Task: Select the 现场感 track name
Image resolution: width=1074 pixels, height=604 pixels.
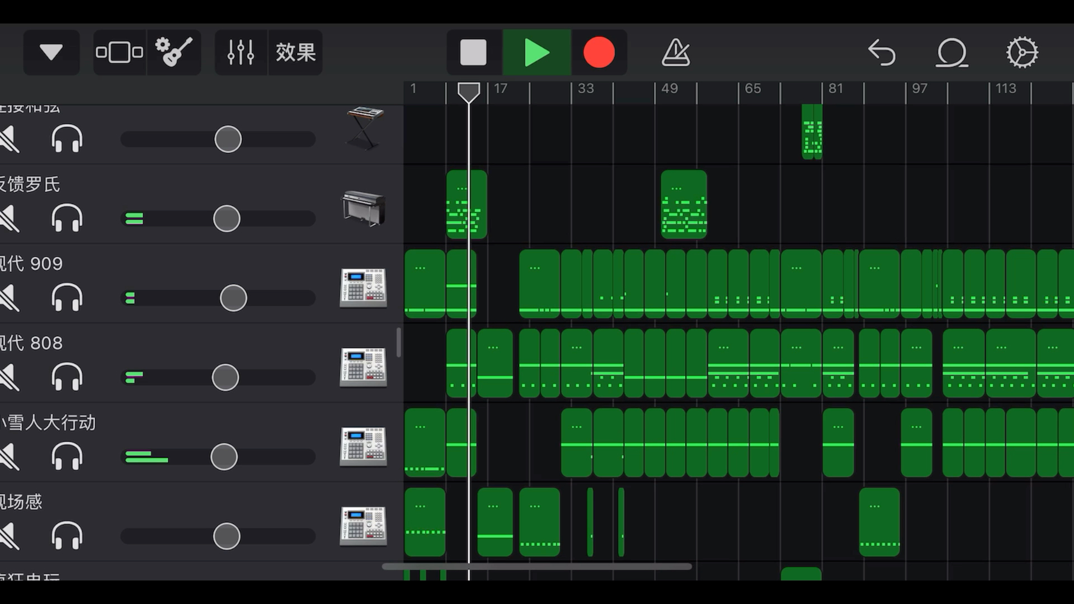Action: 21,502
